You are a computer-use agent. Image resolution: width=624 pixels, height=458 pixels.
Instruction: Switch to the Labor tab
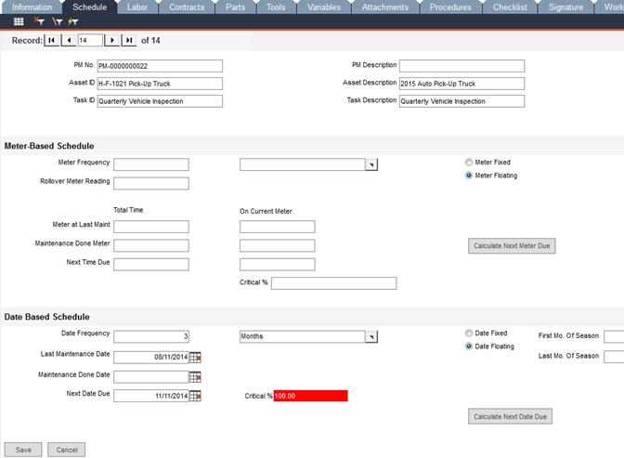[136, 7]
